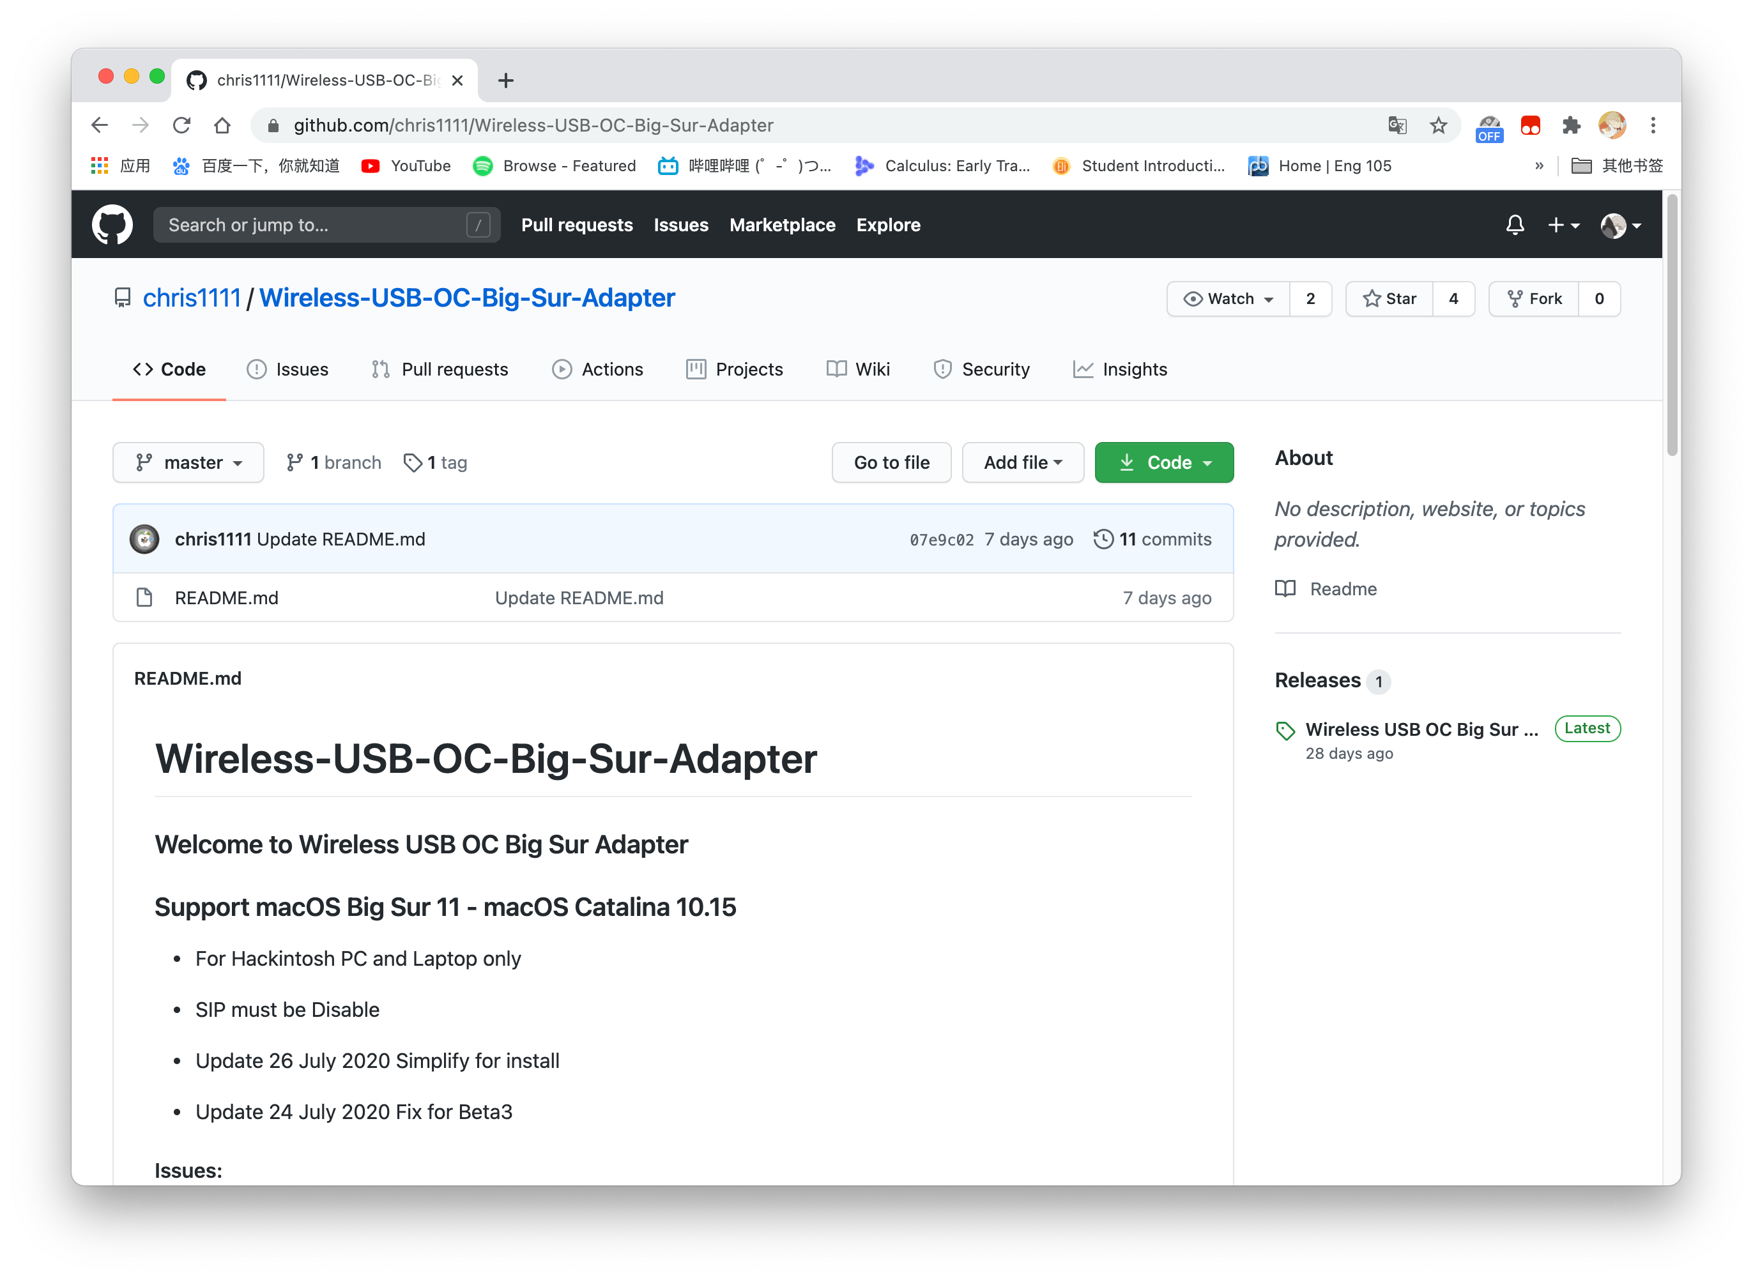The height and width of the screenshot is (1280, 1753).
Task: Expand the master branch selector
Action: click(x=188, y=462)
